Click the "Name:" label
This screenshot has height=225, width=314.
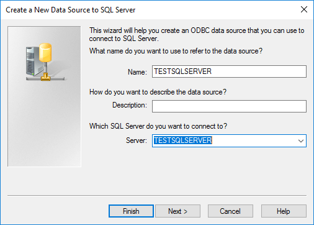(137, 72)
